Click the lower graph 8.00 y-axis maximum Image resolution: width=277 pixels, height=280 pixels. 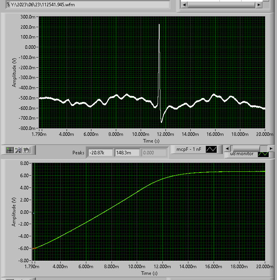(24, 163)
